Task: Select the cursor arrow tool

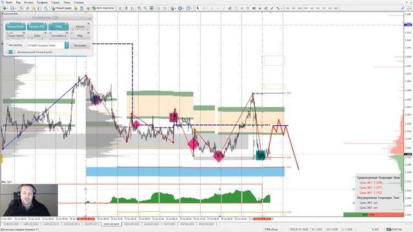Action: tap(197, 8)
